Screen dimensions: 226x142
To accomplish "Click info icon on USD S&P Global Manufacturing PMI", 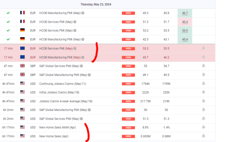I will pyautogui.click(x=89, y=110).
